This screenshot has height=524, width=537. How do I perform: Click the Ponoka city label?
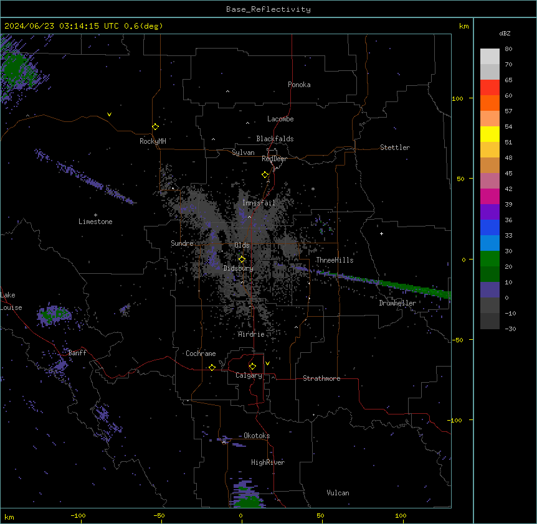point(299,85)
